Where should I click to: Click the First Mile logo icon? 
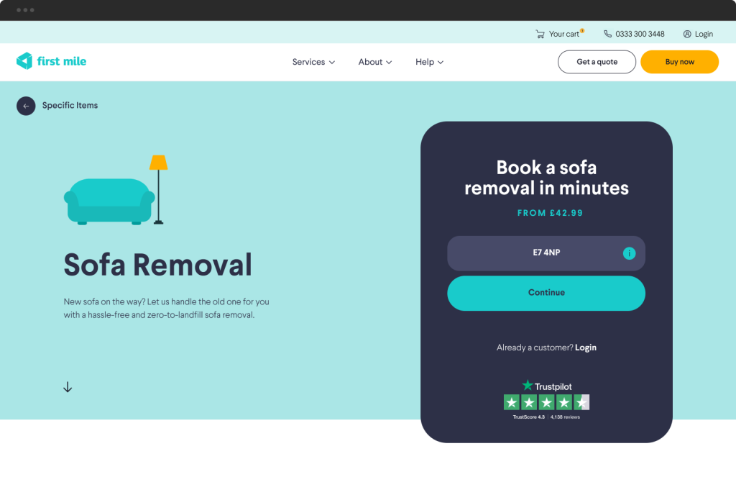24,61
